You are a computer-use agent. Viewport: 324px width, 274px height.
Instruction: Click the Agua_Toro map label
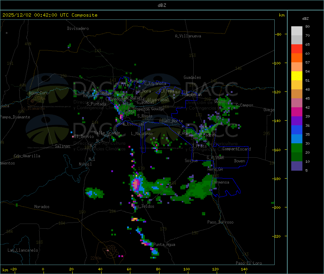click(x=39, y=93)
